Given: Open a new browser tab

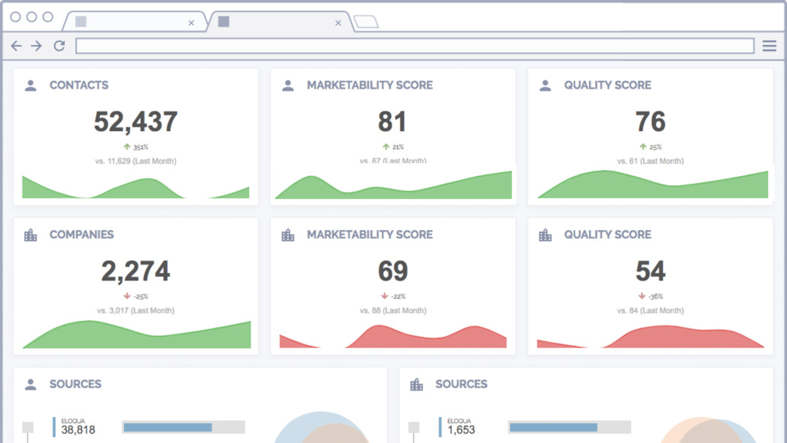Looking at the screenshot, I should 366,22.
